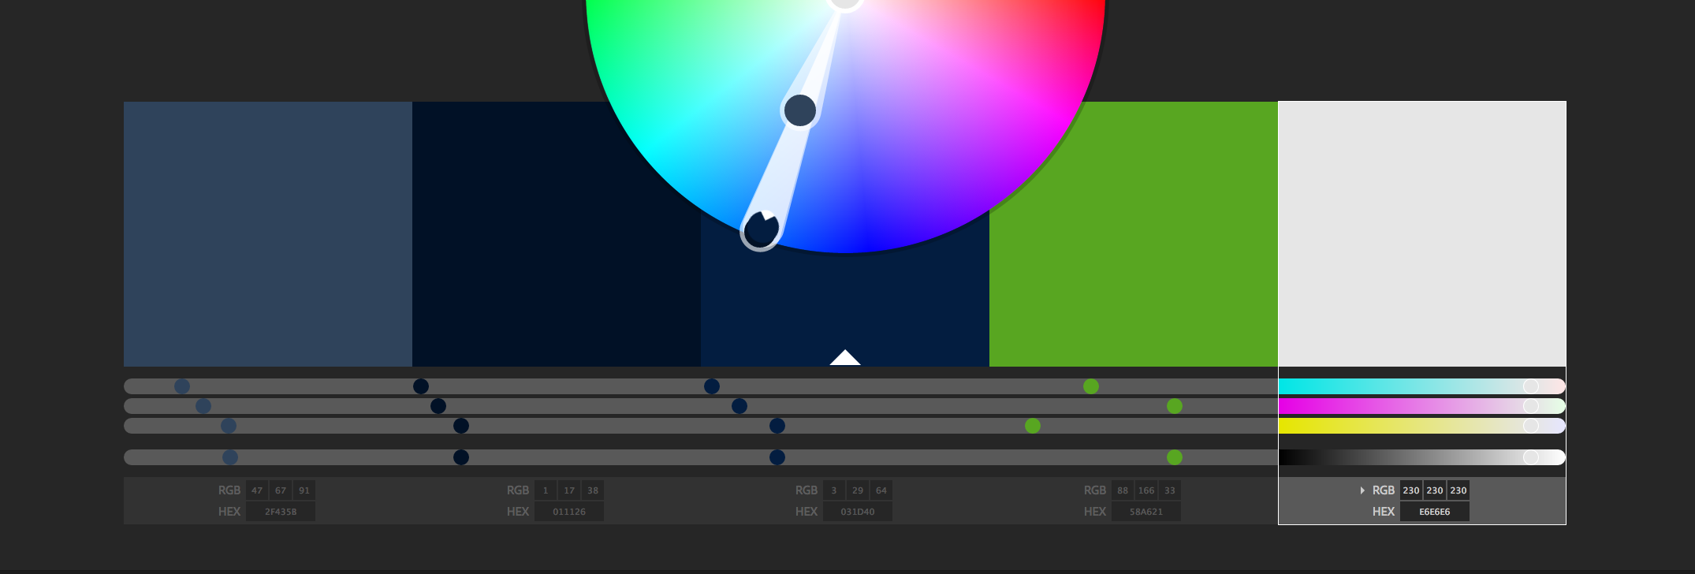
Task: Click the RGB field showing 29
Action: pyautogui.click(x=858, y=490)
